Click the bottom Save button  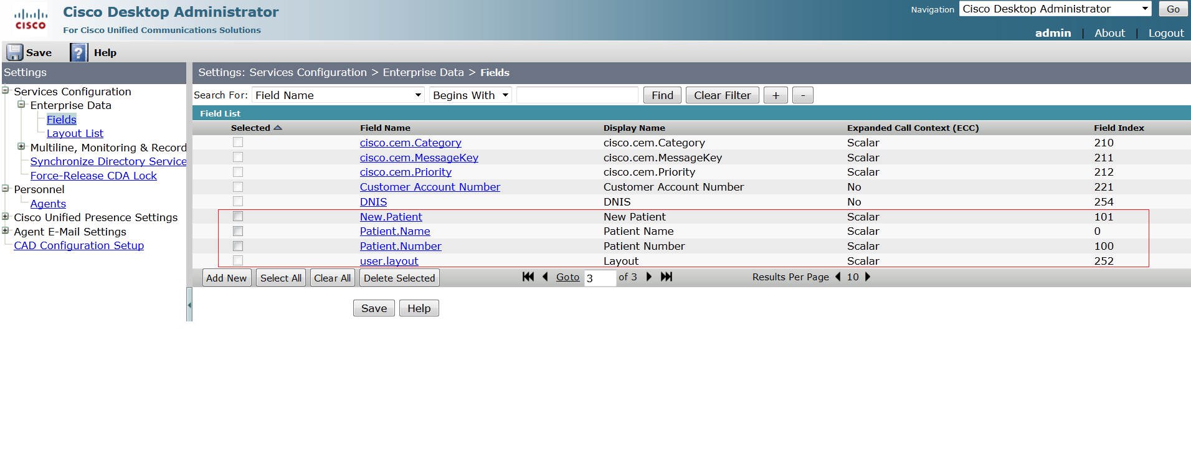[x=374, y=308]
